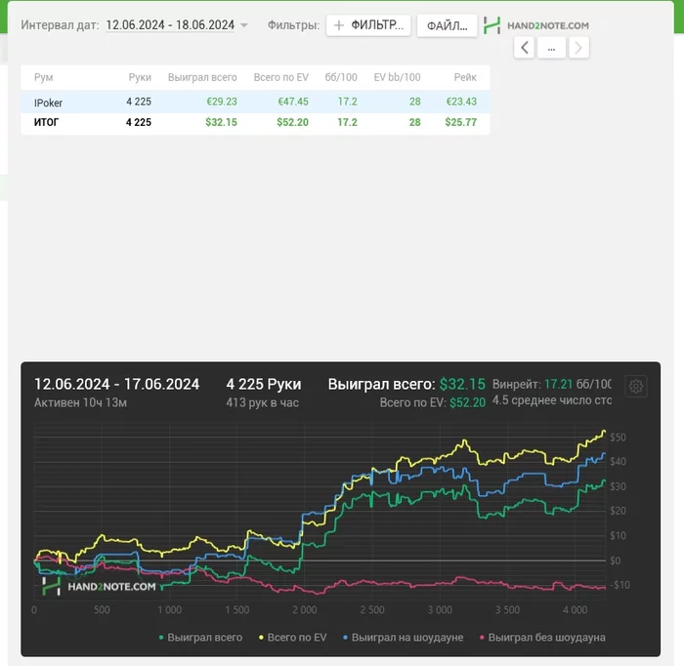Click graph date range 12.06.2024 - 17.06.2024
This screenshot has height=666, width=684.
(116, 385)
